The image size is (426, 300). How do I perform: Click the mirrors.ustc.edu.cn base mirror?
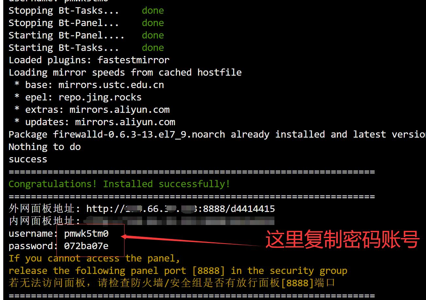(x=111, y=85)
